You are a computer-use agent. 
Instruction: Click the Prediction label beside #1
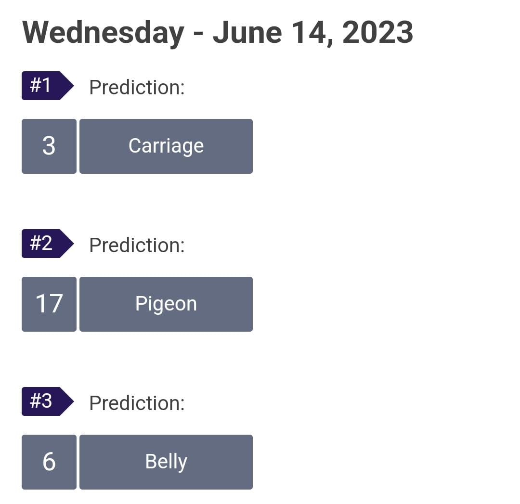coord(137,88)
